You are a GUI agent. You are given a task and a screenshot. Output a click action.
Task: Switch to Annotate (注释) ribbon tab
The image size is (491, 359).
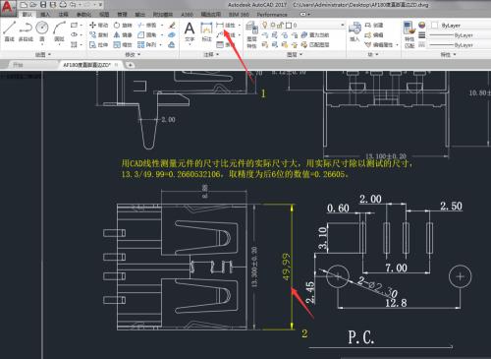(63, 15)
